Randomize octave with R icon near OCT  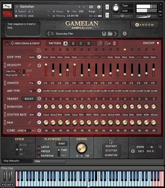click(133, 151)
